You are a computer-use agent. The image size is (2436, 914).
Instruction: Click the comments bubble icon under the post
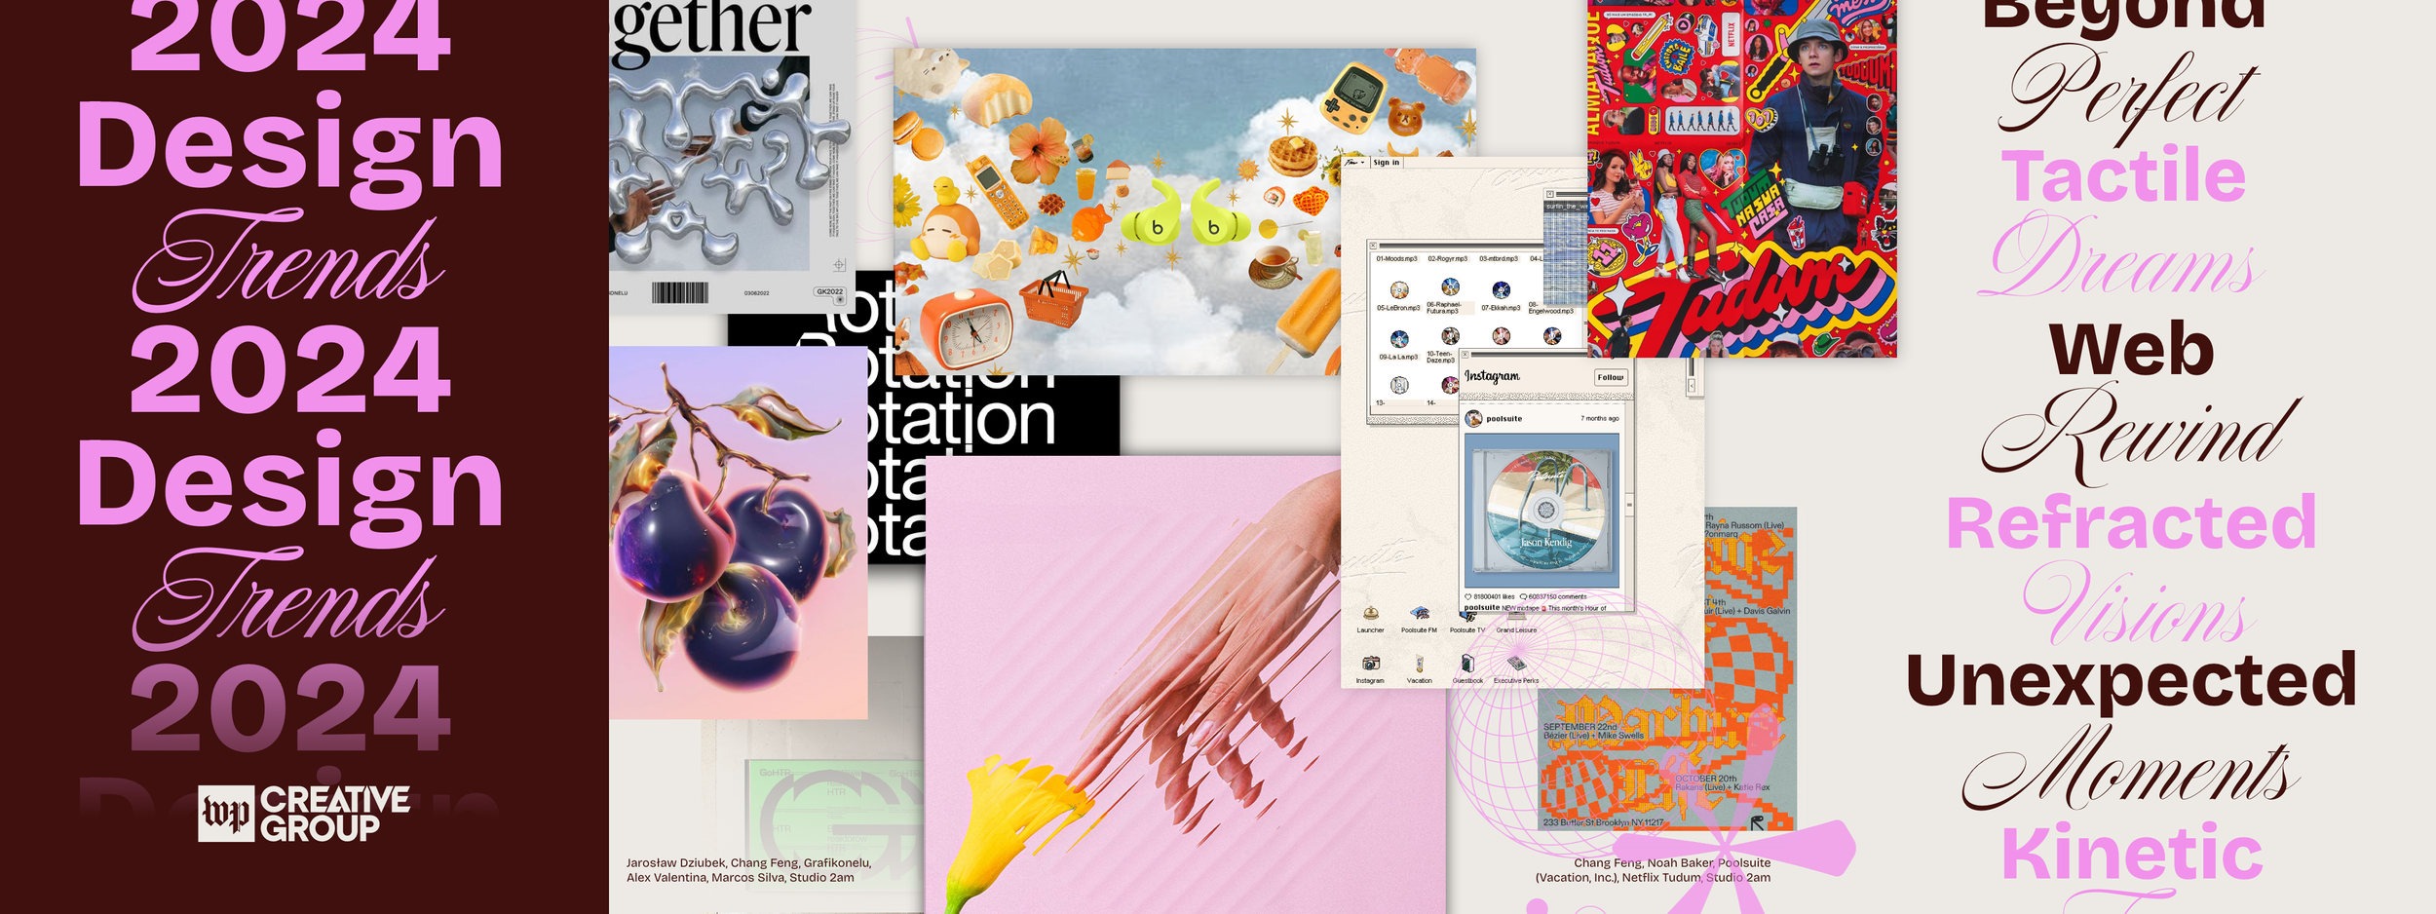click(1523, 596)
